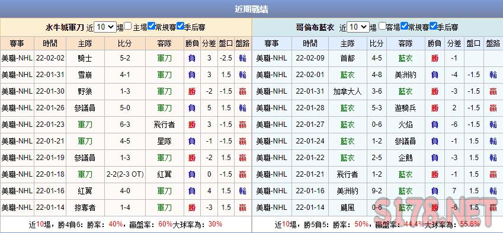Click score 4-8 on 22-02-01 row
503x233 pixels.
[377, 75]
